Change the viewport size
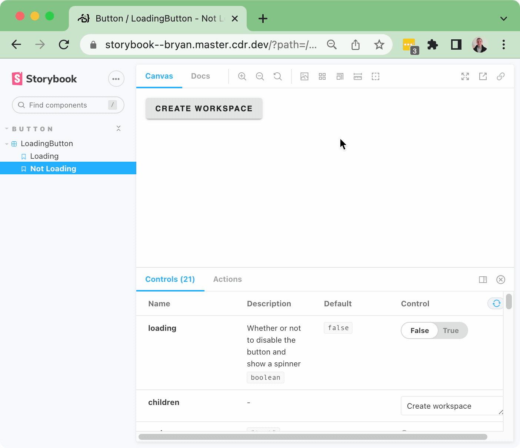The height and width of the screenshot is (448, 520). tap(340, 76)
